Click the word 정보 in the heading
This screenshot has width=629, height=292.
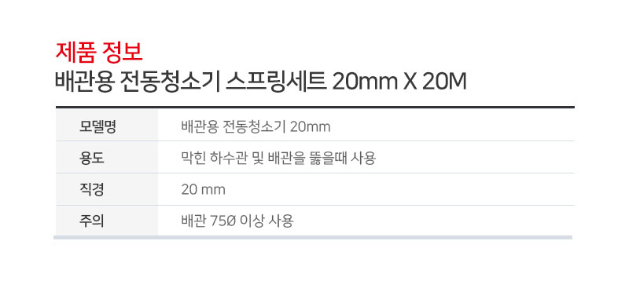(x=123, y=53)
